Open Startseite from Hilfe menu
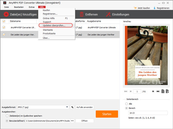Screen dimensions: 173x129 pos(48,30)
